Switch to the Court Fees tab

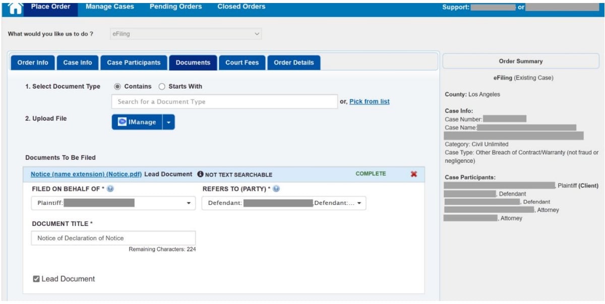[242, 63]
